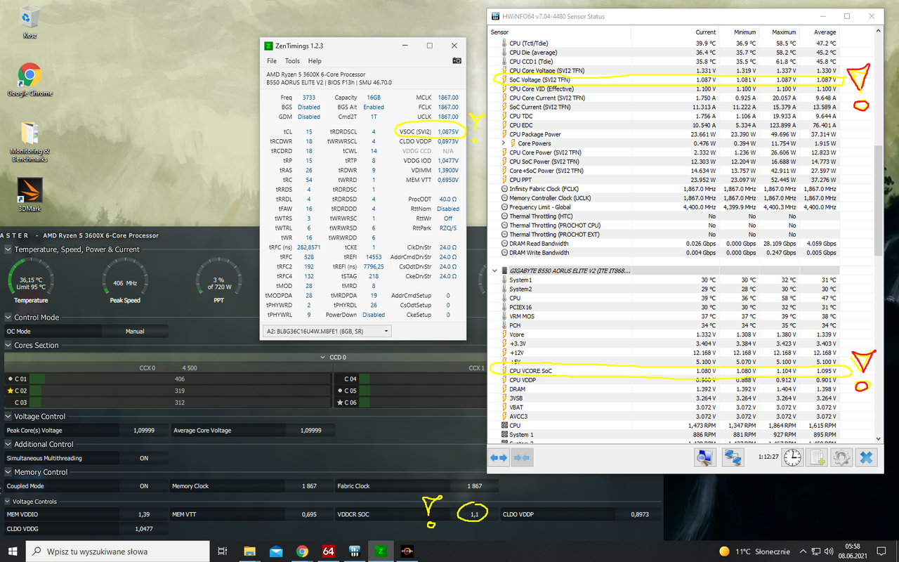Viewport: 899px width, 562px height.
Task: Click the C 01 core bar in Ryzen Master
Action: click(x=179, y=379)
